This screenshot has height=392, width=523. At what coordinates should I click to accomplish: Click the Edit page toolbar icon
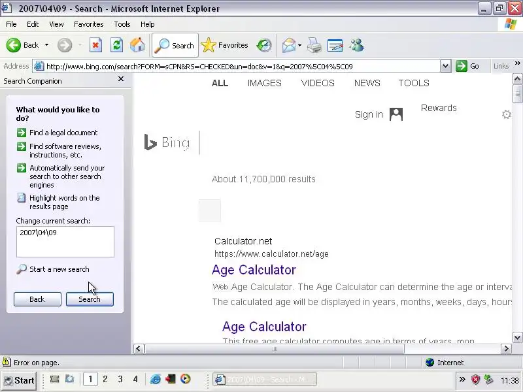(x=335, y=45)
